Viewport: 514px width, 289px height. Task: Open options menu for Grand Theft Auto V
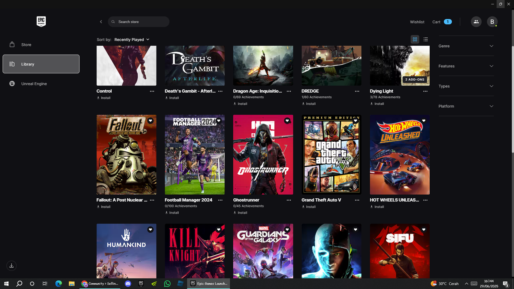(357, 200)
